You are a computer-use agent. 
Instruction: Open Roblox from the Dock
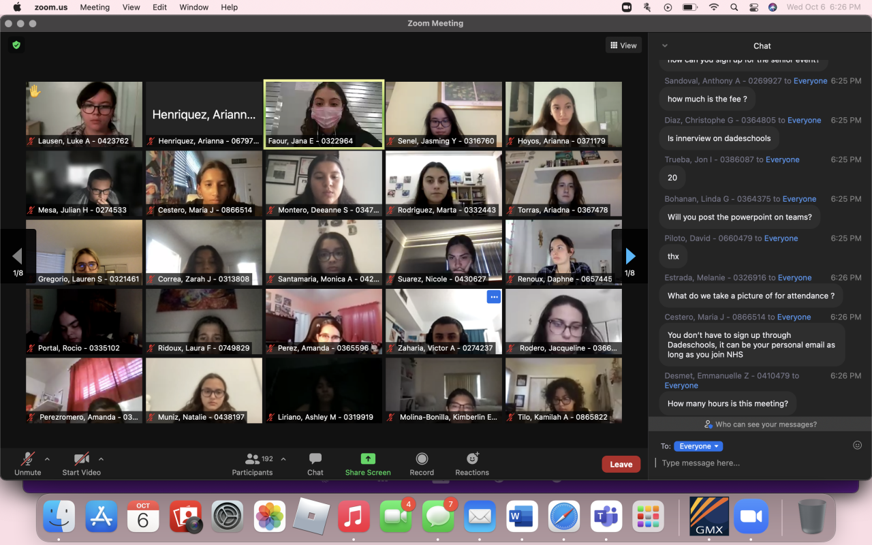click(x=312, y=516)
